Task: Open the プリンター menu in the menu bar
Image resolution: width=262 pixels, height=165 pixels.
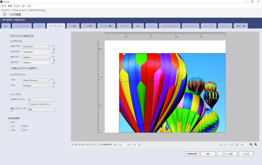Action: click(17, 6)
